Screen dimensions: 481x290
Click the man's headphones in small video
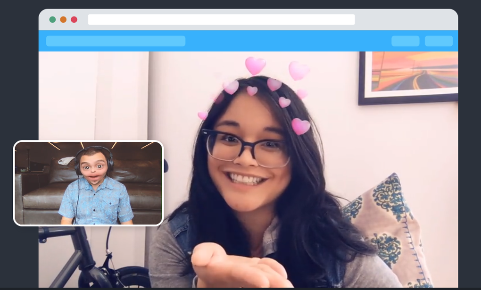[94, 159]
